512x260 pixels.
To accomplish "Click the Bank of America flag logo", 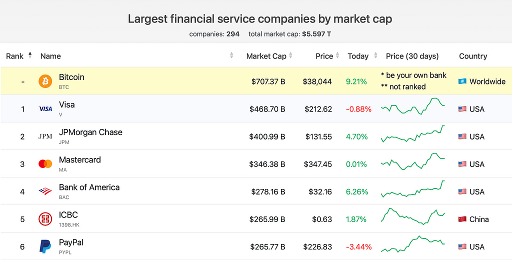I will tap(45, 191).
